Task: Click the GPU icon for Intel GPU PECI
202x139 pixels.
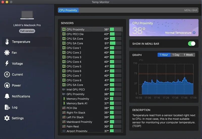Action: tap(64, 89)
